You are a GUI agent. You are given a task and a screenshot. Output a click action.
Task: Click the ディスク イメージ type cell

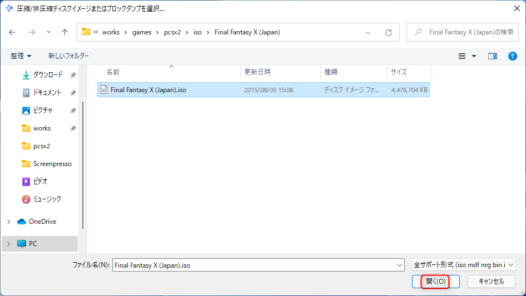point(351,90)
